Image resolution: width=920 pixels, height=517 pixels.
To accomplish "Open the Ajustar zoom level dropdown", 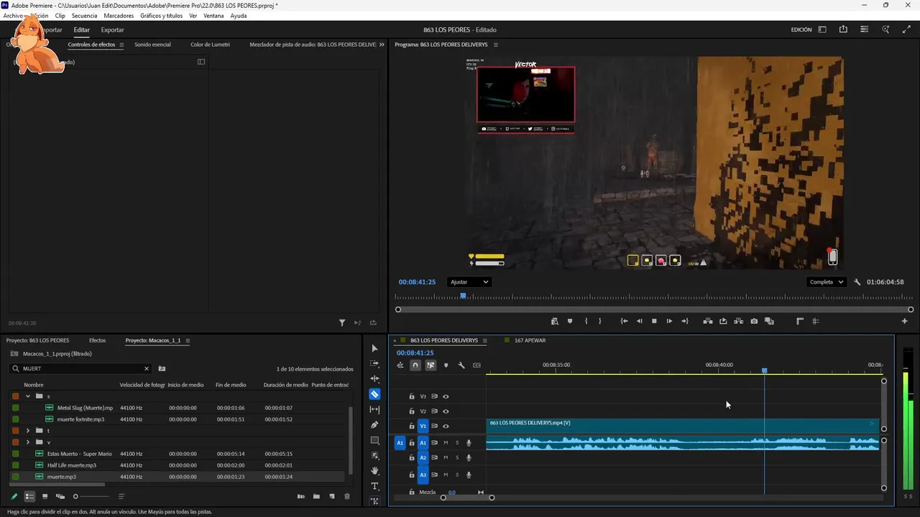I will (x=469, y=282).
